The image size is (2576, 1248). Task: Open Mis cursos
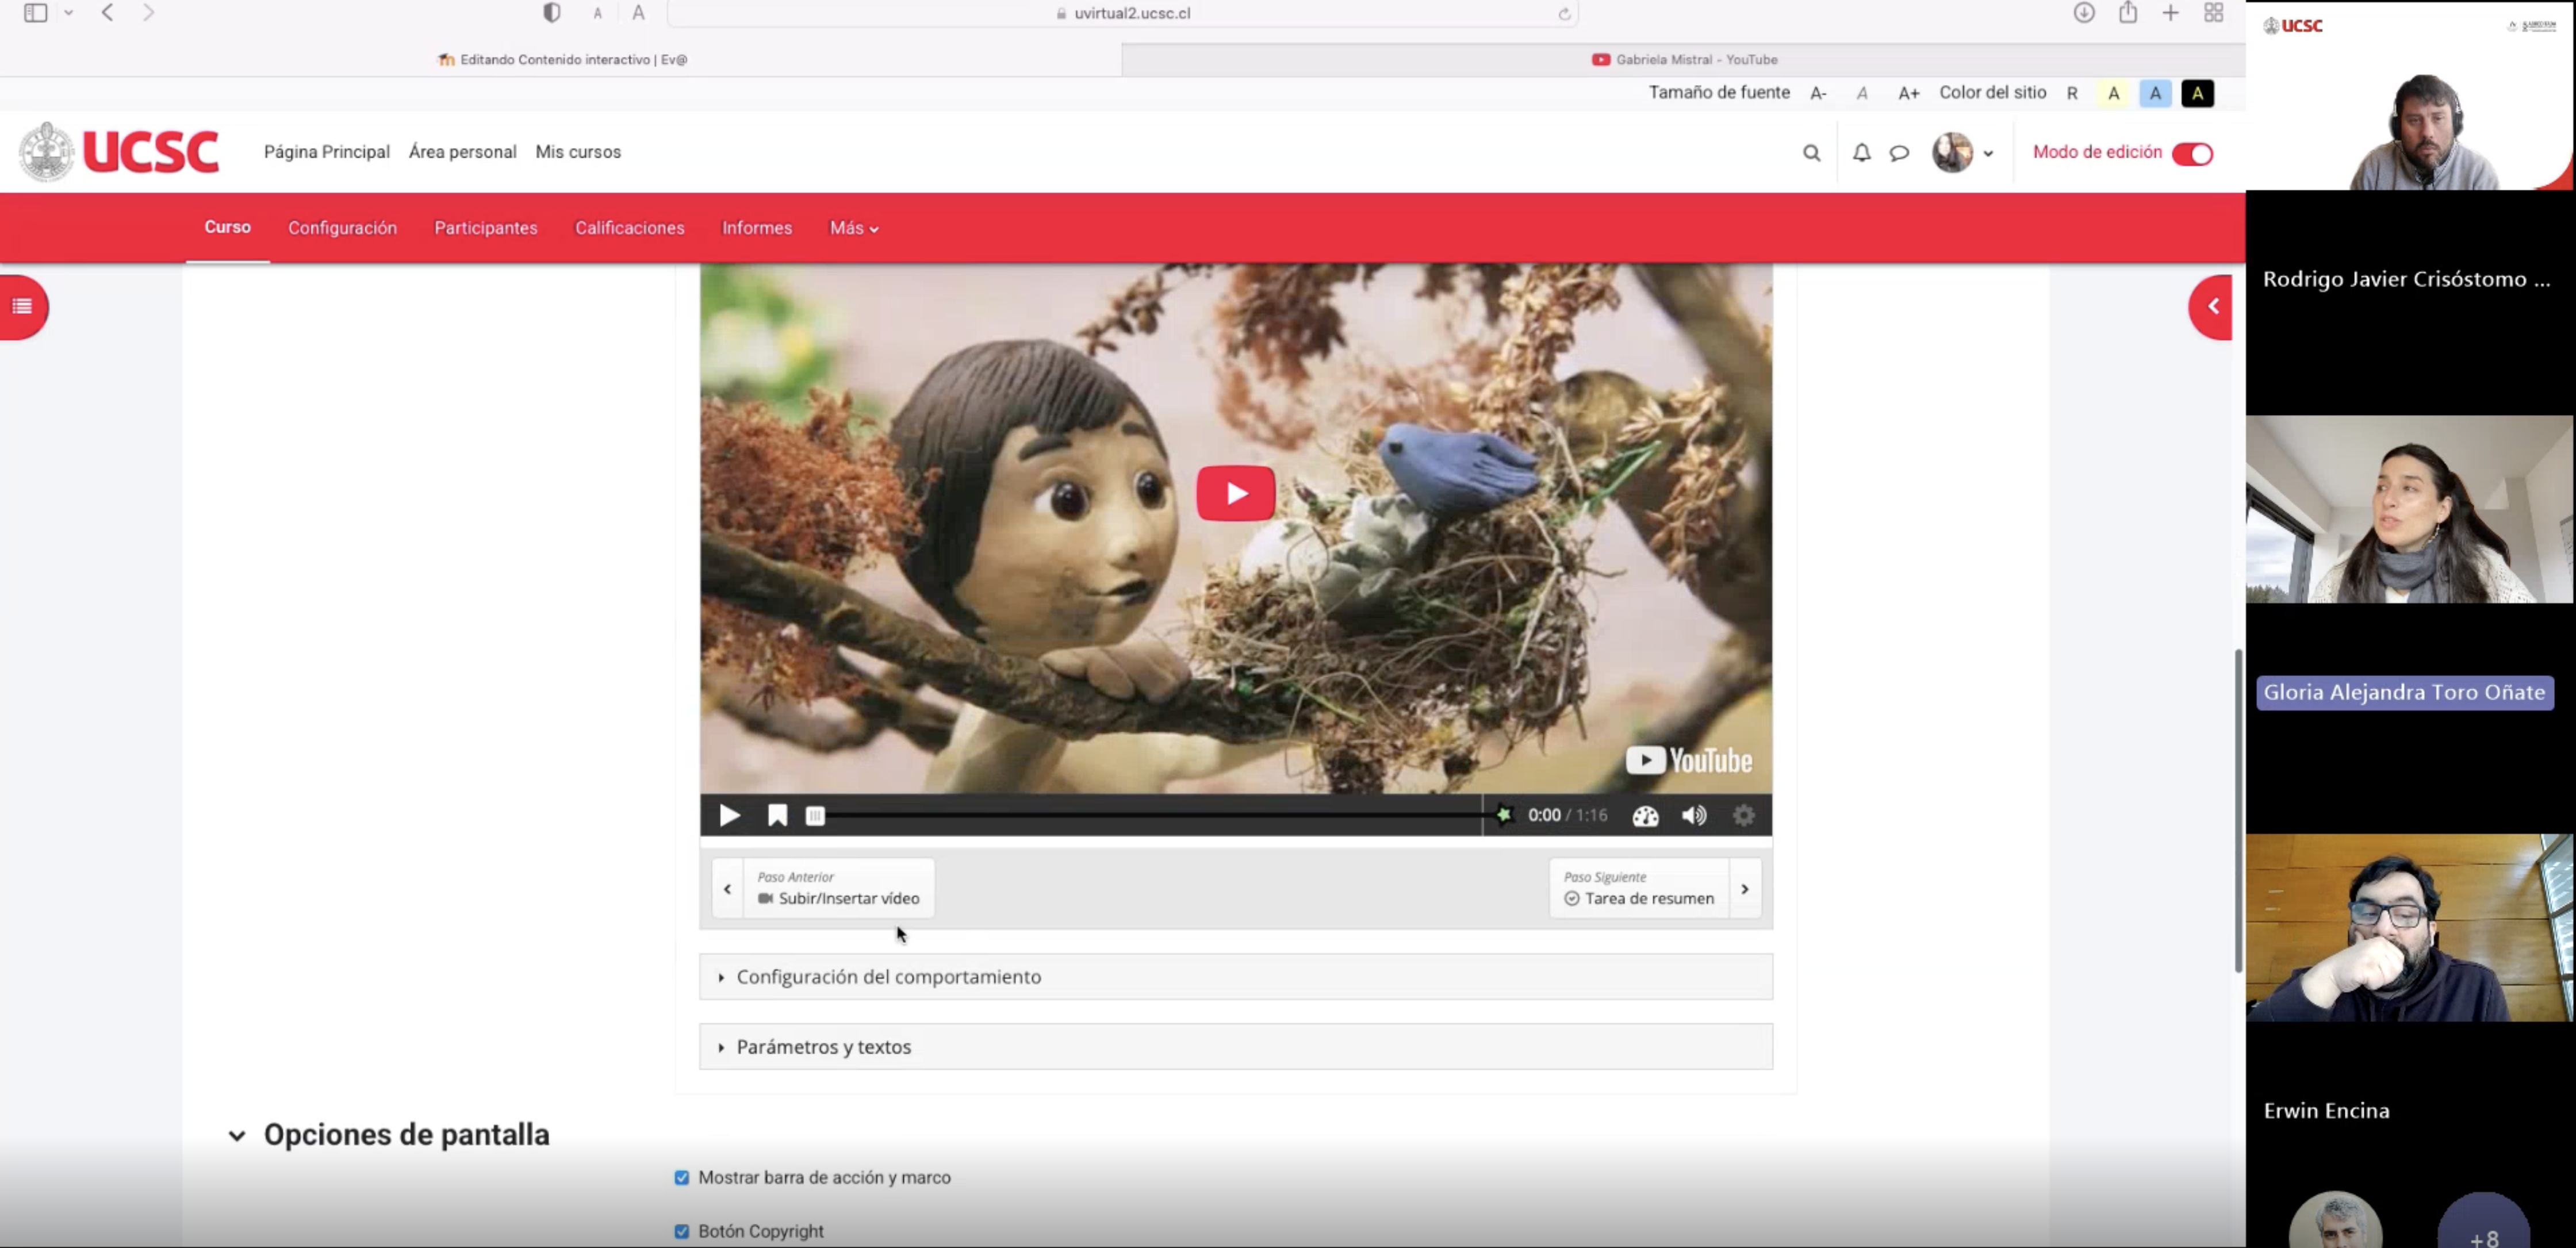[x=578, y=152]
